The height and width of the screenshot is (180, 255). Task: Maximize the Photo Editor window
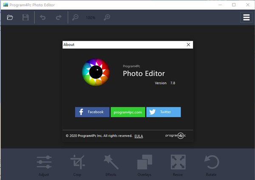234,5
